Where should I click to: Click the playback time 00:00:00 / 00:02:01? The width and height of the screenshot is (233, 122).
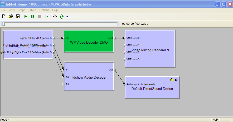[135, 24]
